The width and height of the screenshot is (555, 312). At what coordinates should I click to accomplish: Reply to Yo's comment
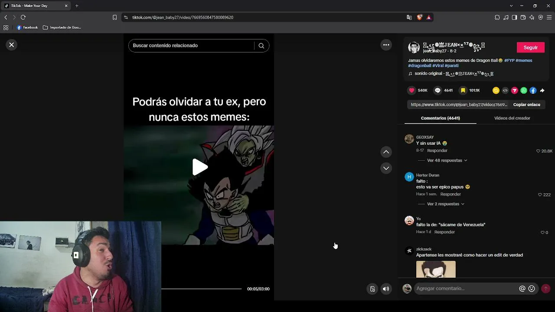tap(444, 232)
